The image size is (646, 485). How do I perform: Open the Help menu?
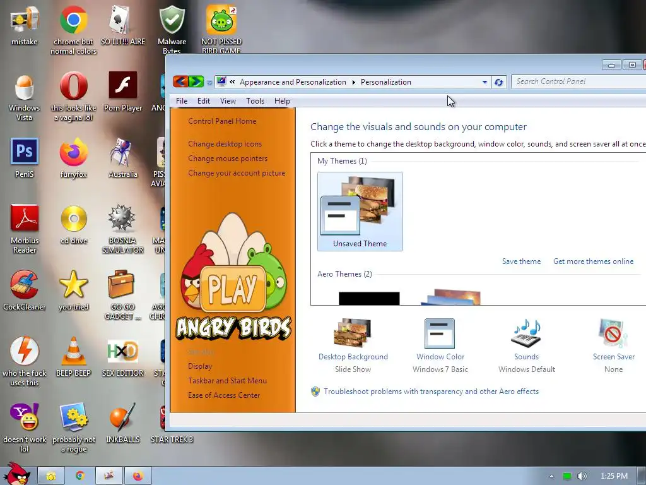[x=282, y=100]
